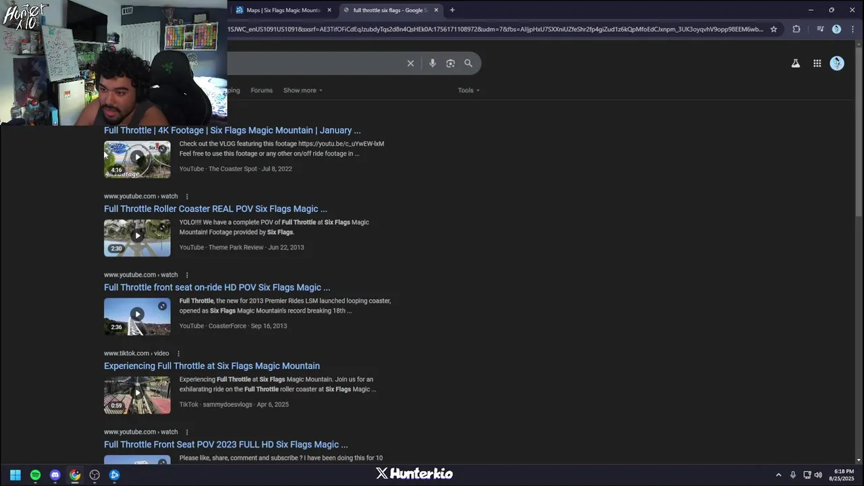Open the three-dot options for Full Throttle Roller Coaster REAL POV result

(x=187, y=196)
